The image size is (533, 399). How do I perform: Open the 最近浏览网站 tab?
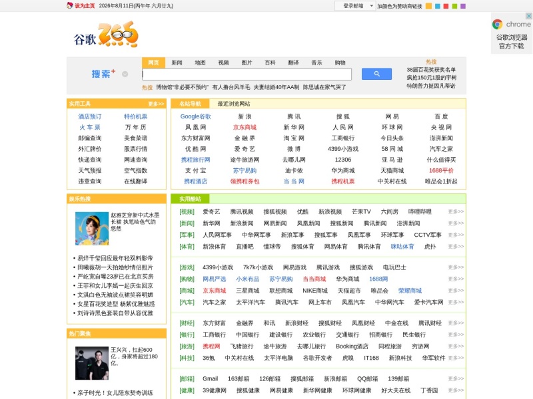pyautogui.click(x=234, y=104)
